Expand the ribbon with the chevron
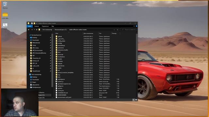 pos(134,26)
